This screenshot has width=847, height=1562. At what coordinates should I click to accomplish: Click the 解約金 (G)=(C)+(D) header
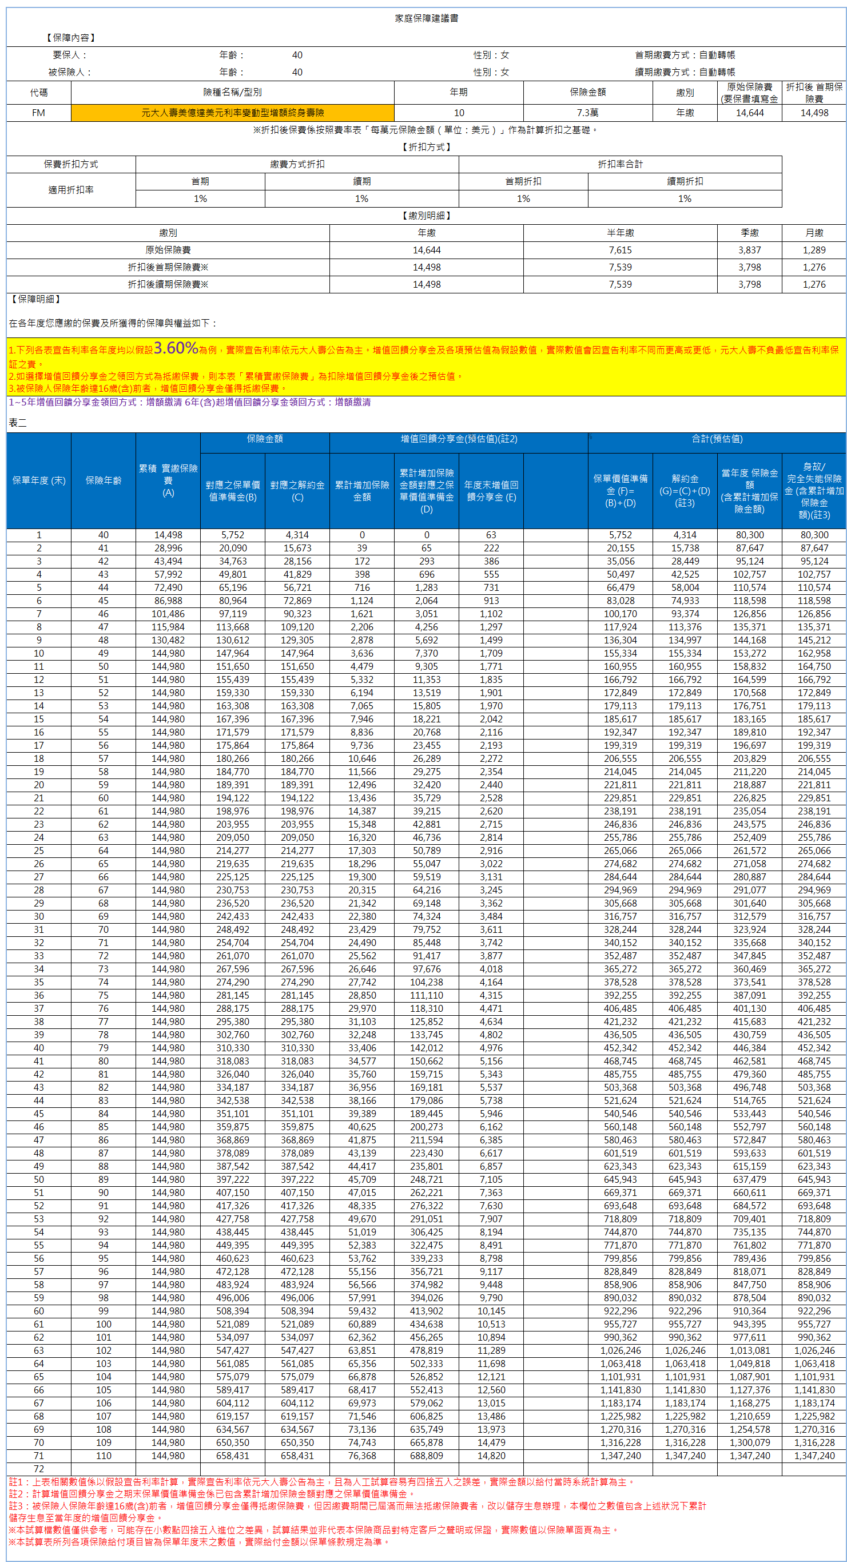[x=685, y=491]
